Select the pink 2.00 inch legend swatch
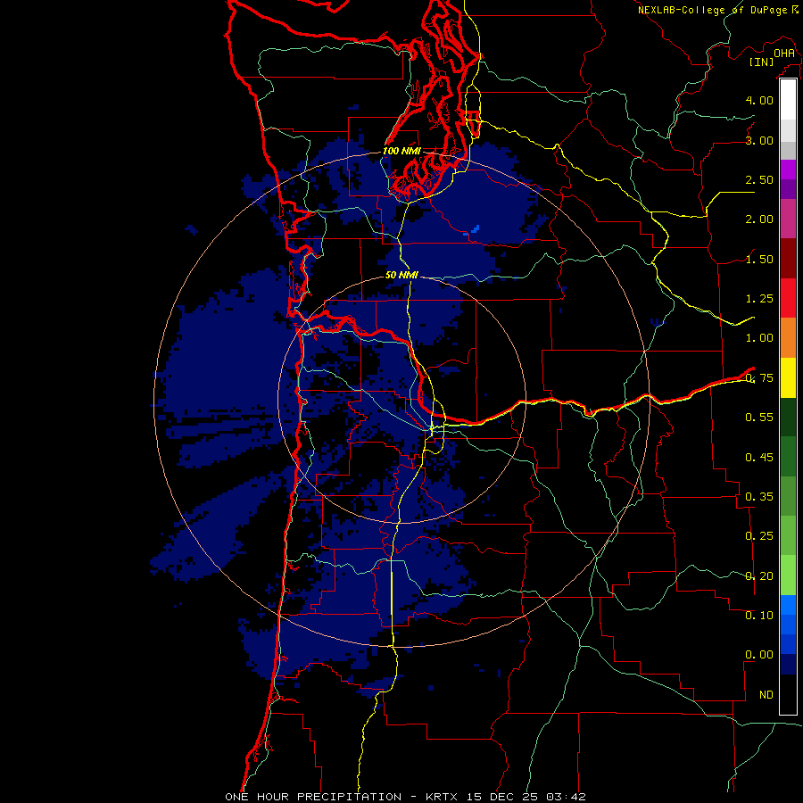The image size is (803, 803). pos(788,219)
